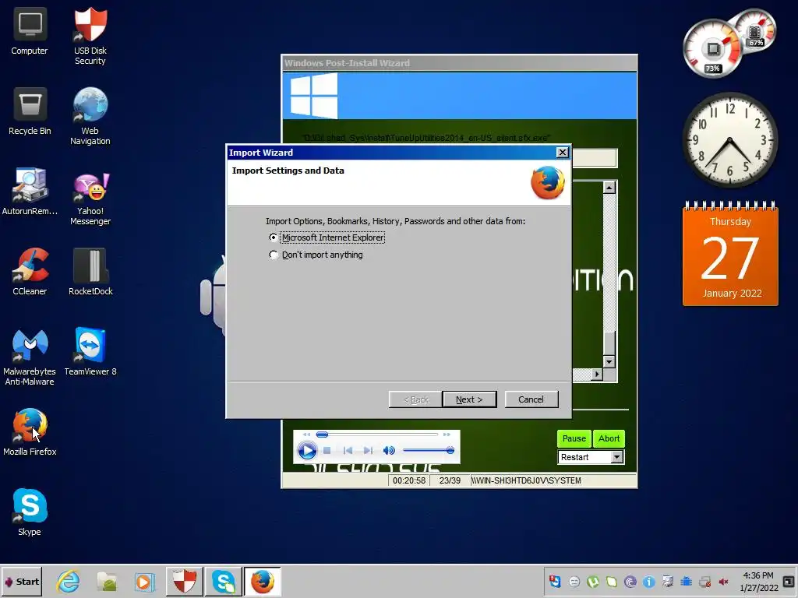The height and width of the screenshot is (598, 798).
Task: Pause the Post-Install Wizard installation
Action: pos(574,438)
